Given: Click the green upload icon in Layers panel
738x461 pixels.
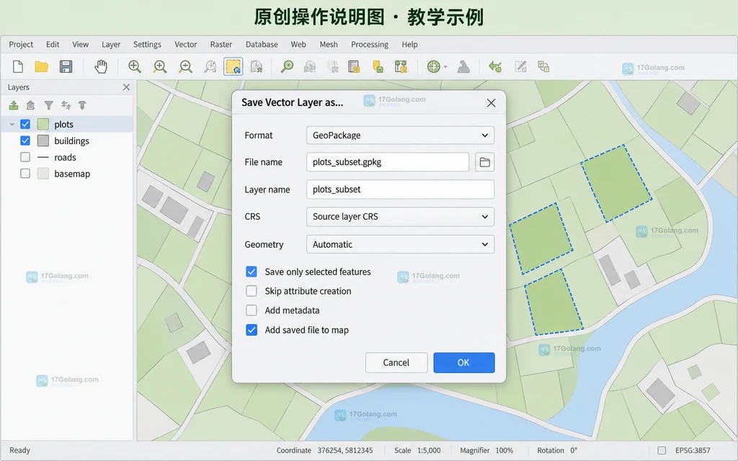Looking at the screenshot, I should 14,105.
